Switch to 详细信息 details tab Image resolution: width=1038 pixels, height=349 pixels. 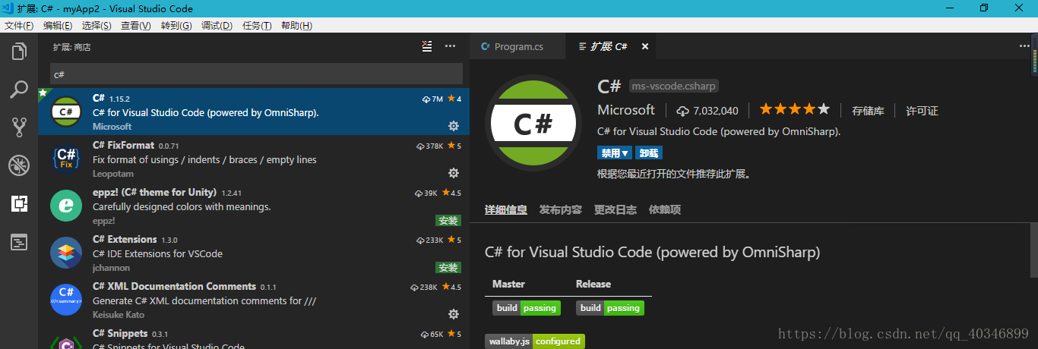(x=506, y=209)
